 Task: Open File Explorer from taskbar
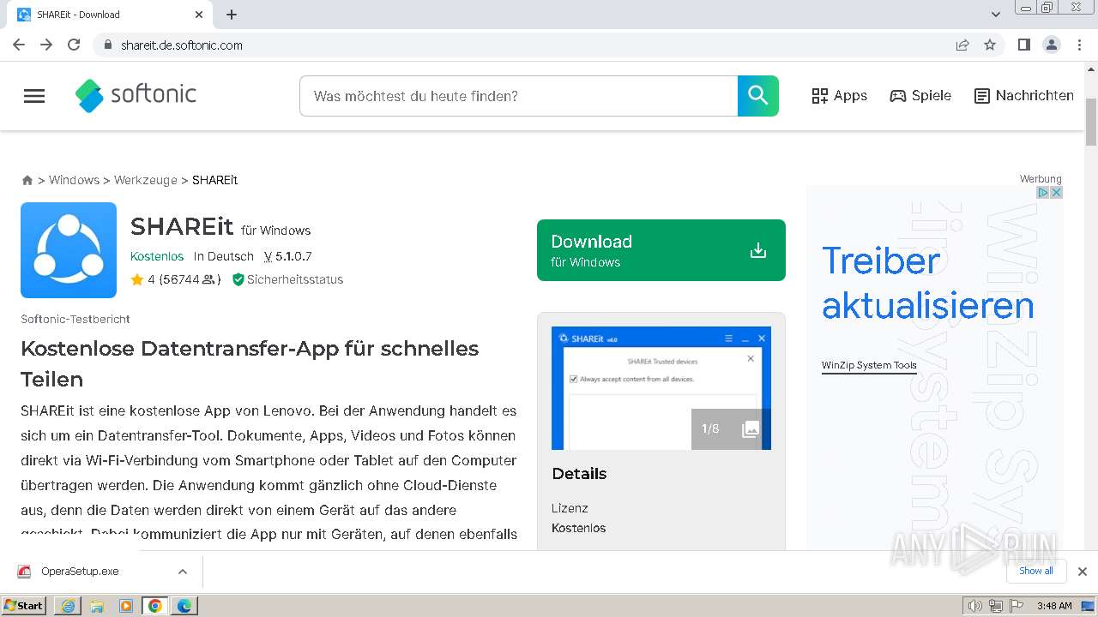click(x=97, y=606)
